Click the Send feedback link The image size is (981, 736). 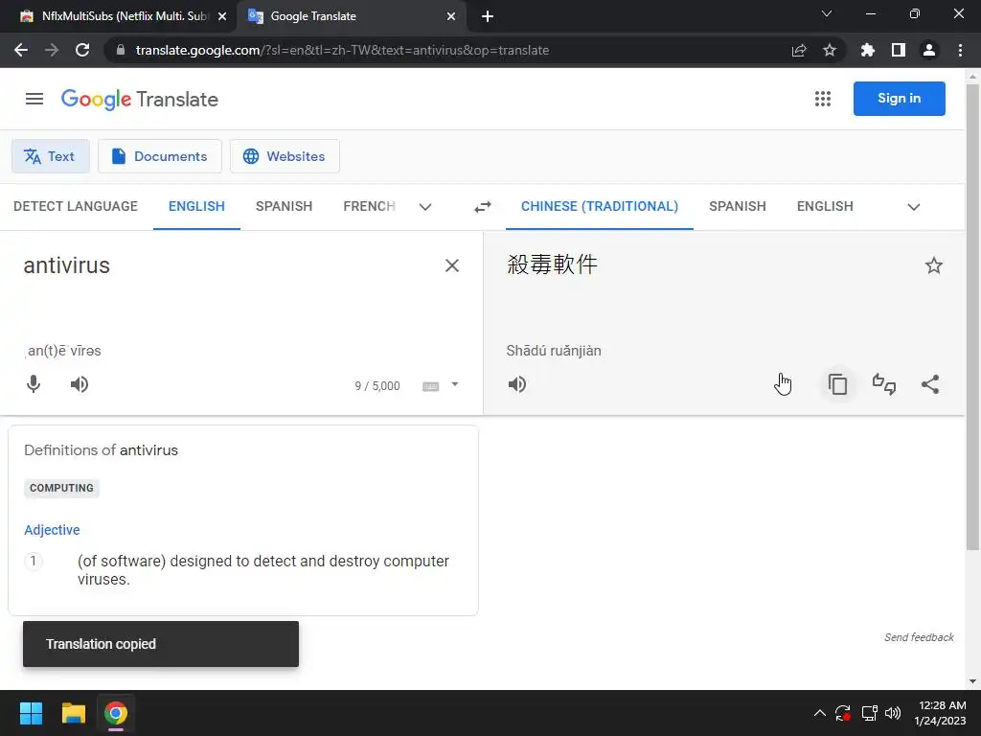click(x=919, y=637)
